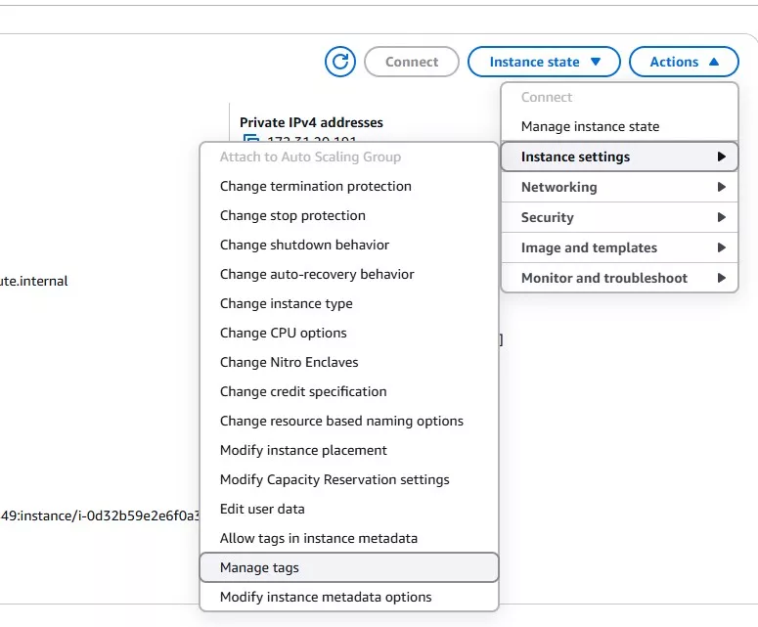Open Change credit specification
The image size is (758, 627).
pyautogui.click(x=303, y=391)
